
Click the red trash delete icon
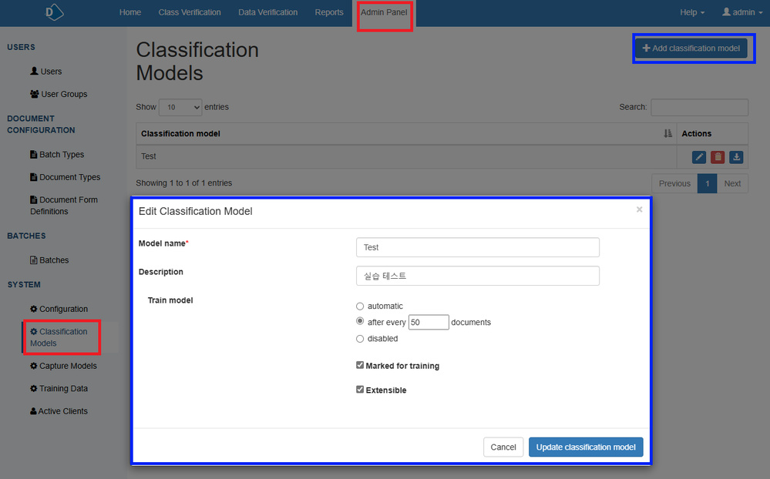[718, 157]
